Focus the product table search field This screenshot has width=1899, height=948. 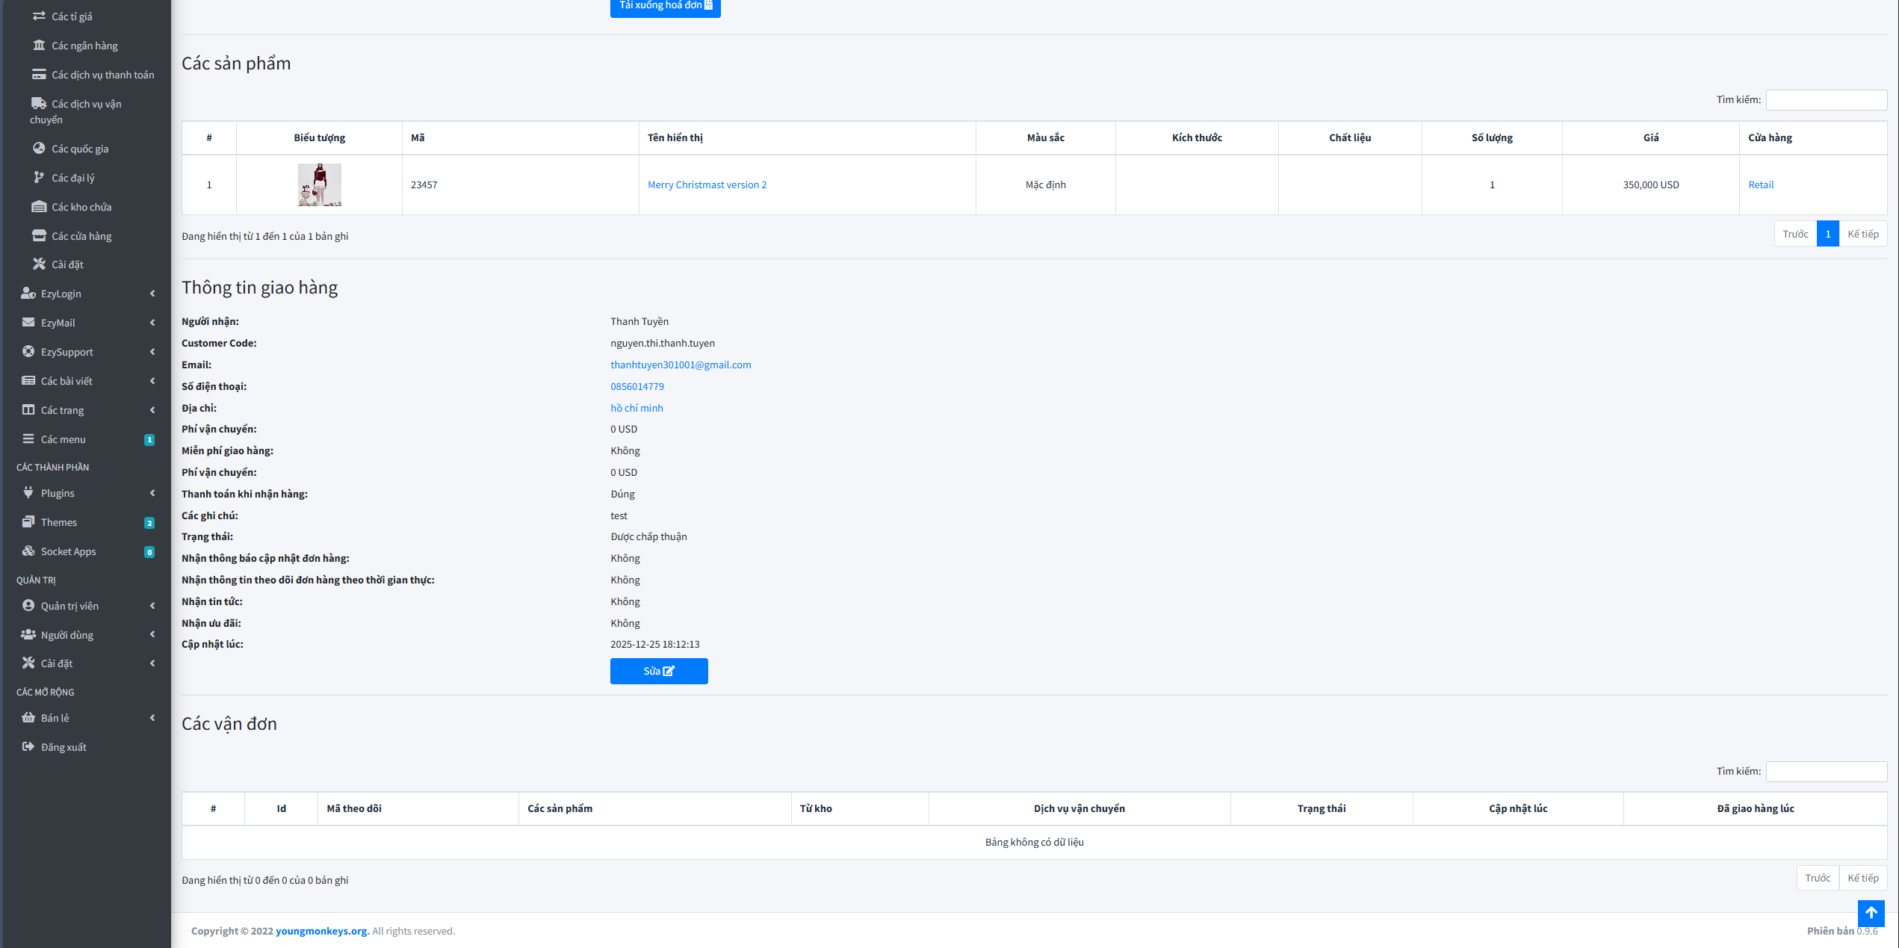coord(1826,99)
